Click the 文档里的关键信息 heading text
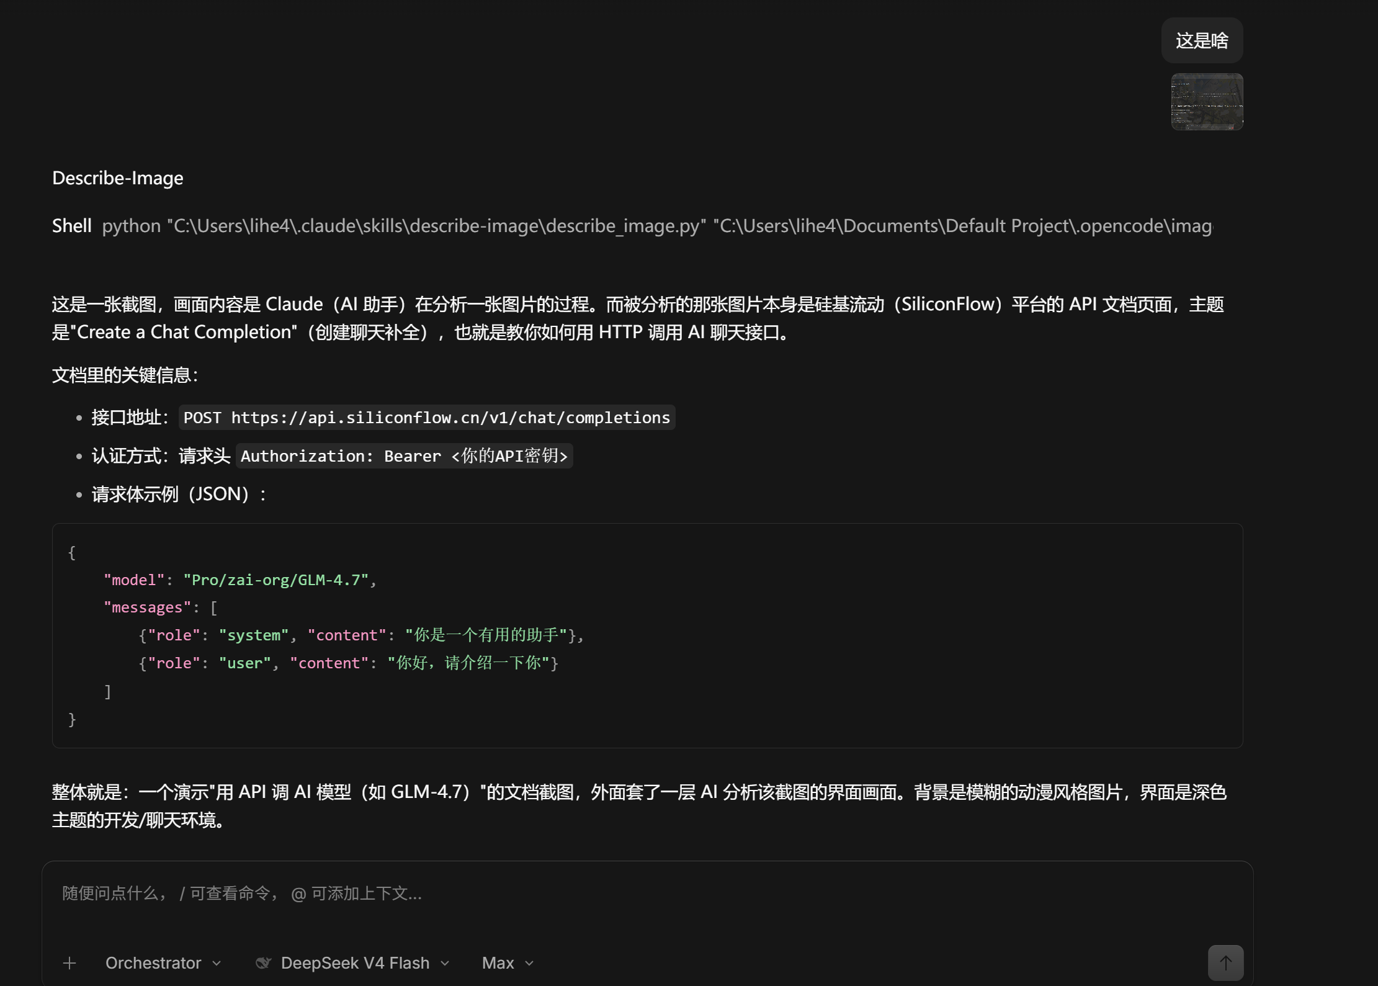1378x986 pixels. point(125,375)
